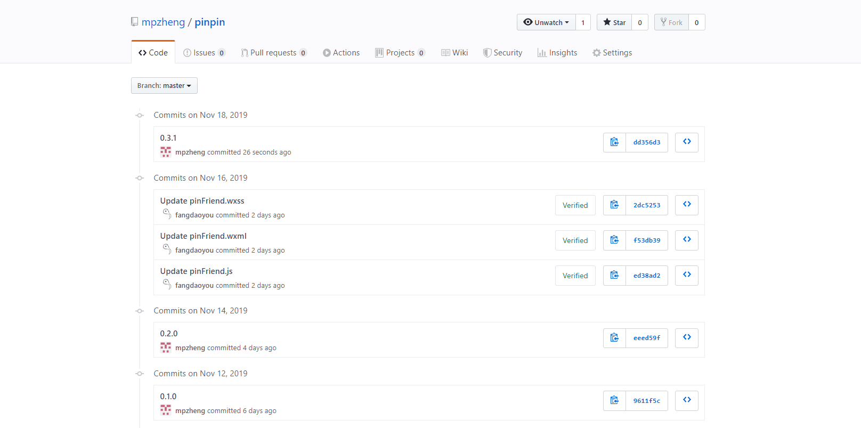The width and height of the screenshot is (861, 428).
Task: View watchers count next to Unwatch
Action: coord(583,22)
